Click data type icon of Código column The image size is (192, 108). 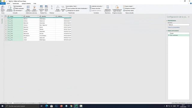[x=8, y=16]
